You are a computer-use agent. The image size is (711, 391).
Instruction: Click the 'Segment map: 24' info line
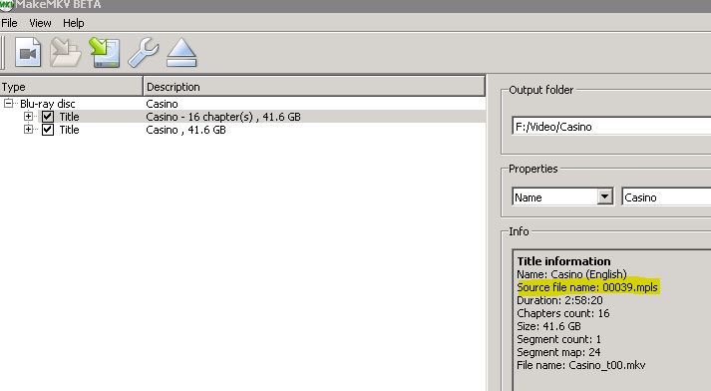pos(558,352)
